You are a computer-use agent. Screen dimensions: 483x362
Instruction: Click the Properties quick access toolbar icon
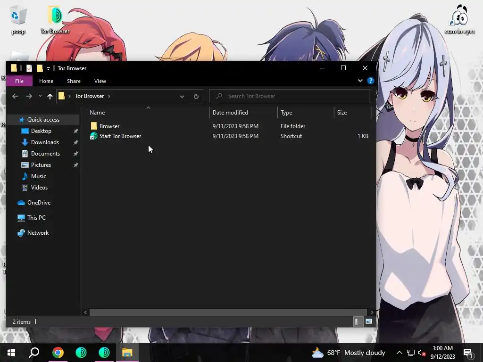coord(29,68)
